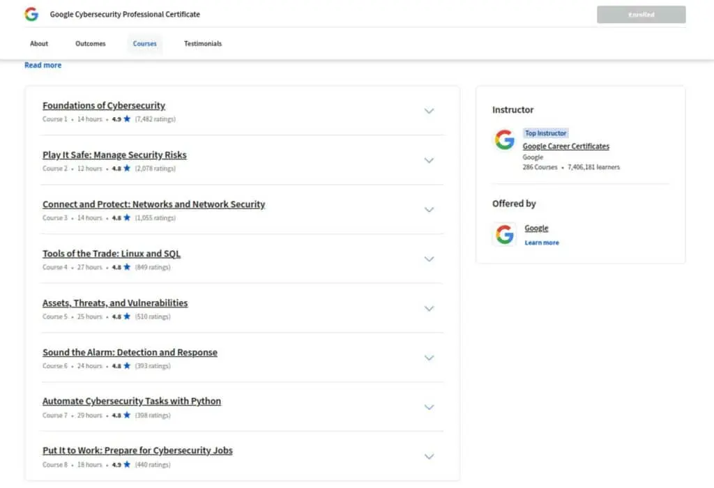Click the greyed Enrolled button
Viewport: 714px width, 488px height.
tap(641, 15)
